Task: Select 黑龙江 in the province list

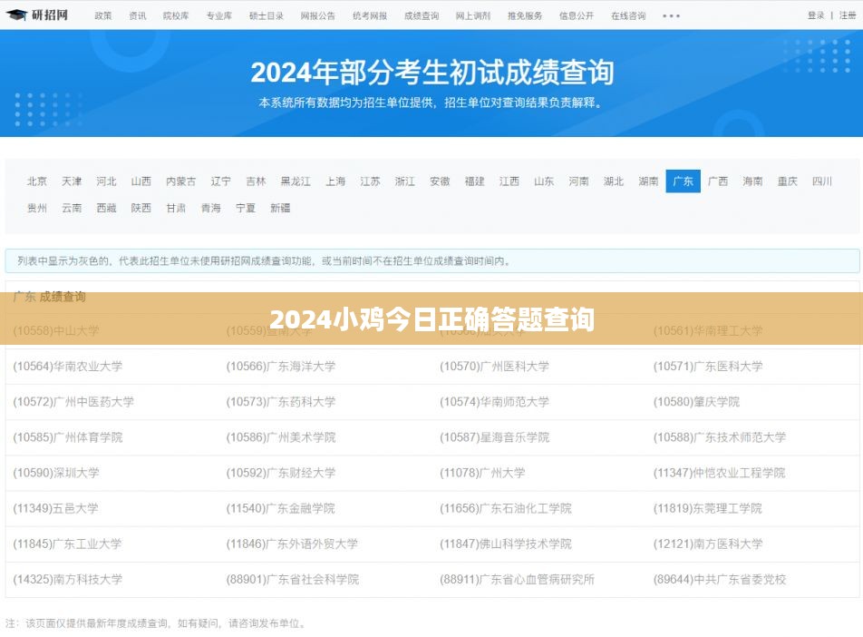Action: (296, 181)
